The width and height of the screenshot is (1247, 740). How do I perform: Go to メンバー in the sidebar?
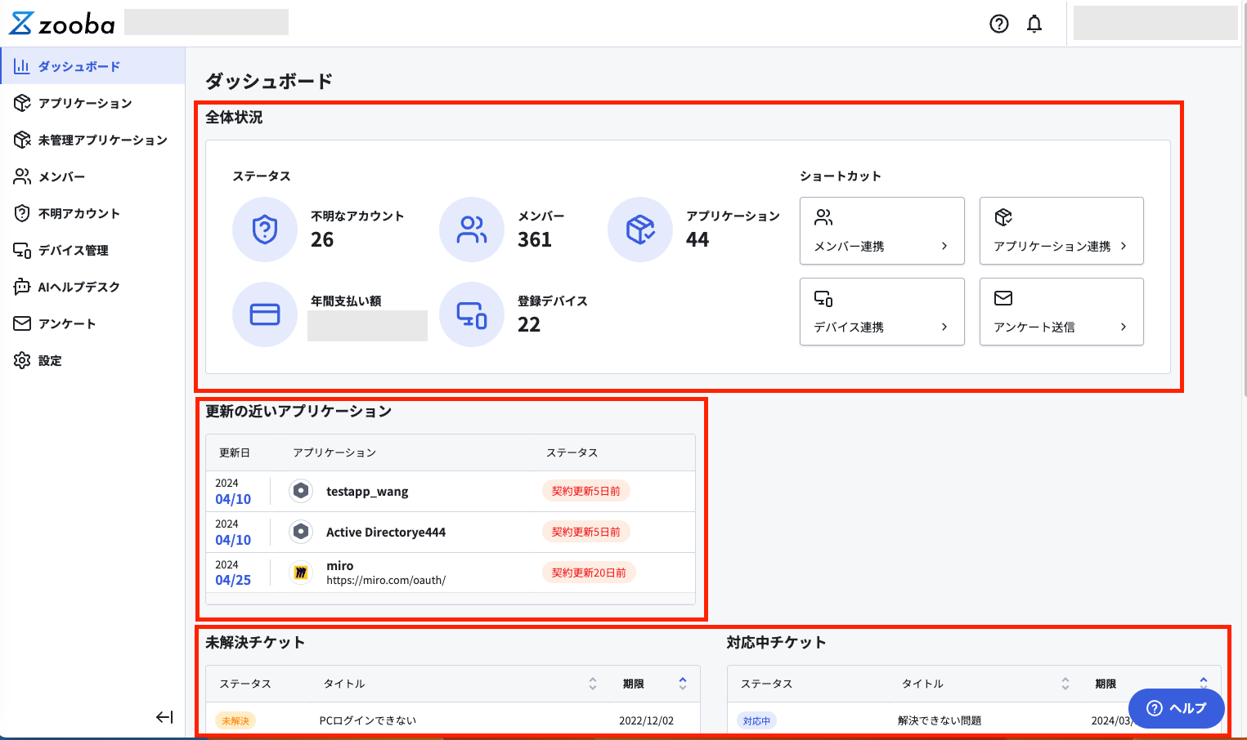click(92, 176)
